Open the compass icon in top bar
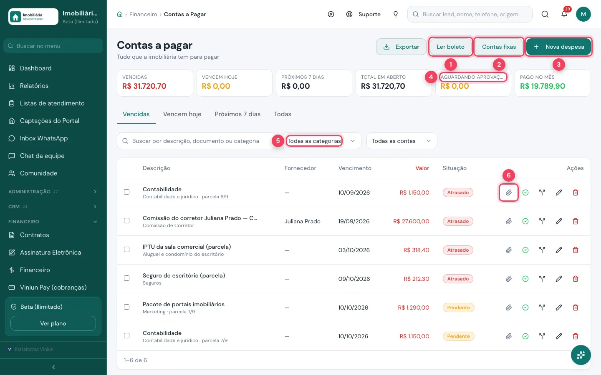 pos(331,14)
